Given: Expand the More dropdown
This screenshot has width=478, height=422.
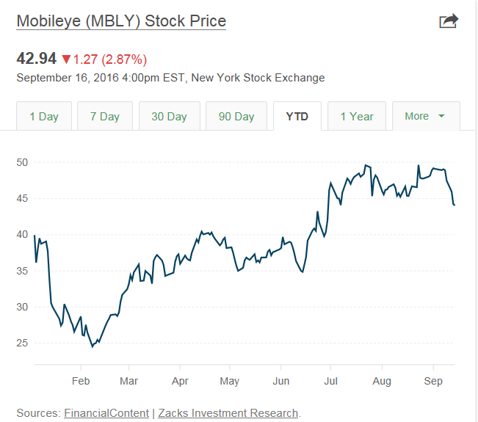Looking at the screenshot, I should [x=425, y=116].
